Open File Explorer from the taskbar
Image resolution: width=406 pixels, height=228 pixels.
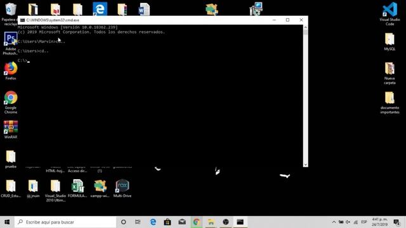(x=211, y=222)
